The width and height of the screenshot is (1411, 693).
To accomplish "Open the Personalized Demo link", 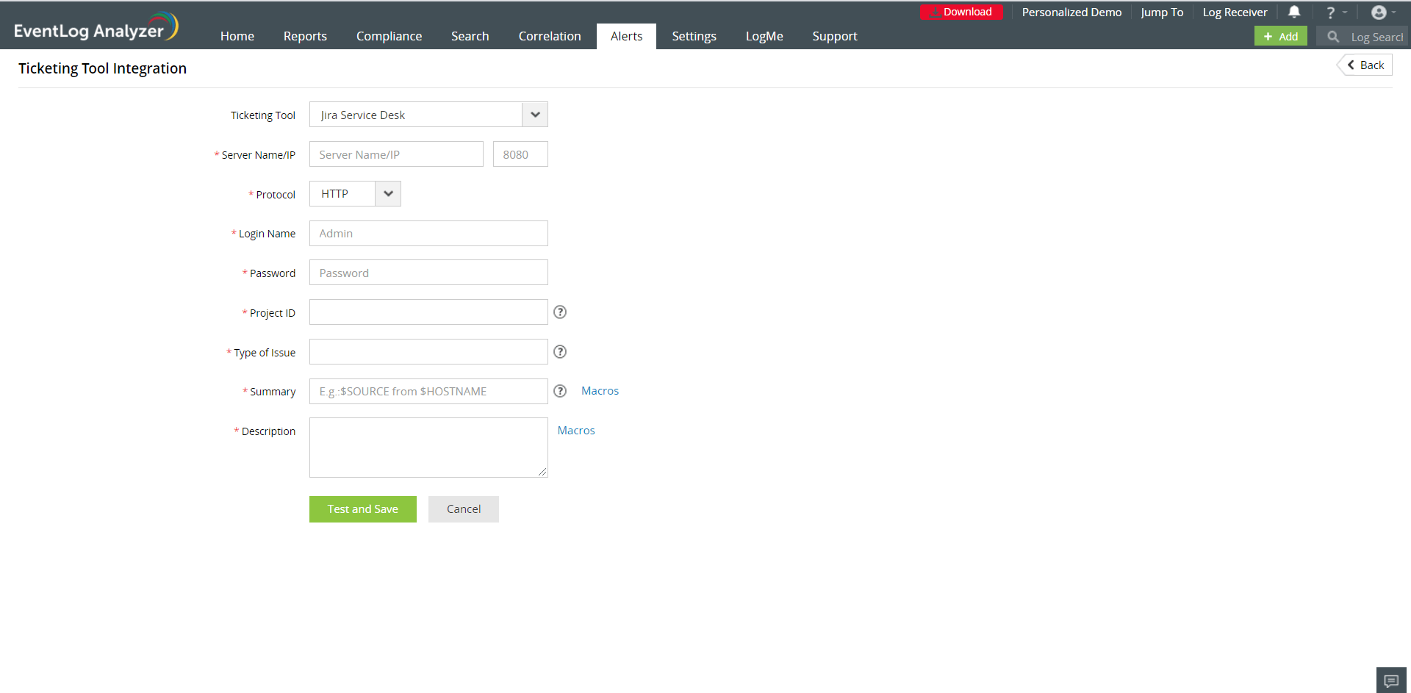I will click(x=1071, y=12).
